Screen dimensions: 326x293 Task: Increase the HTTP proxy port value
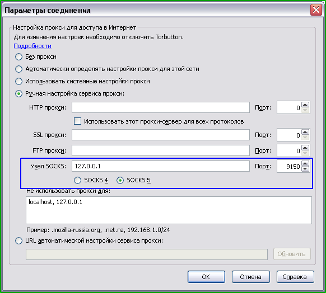tap(305, 105)
